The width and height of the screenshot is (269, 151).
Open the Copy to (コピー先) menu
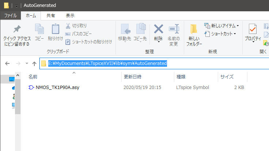[140, 33]
